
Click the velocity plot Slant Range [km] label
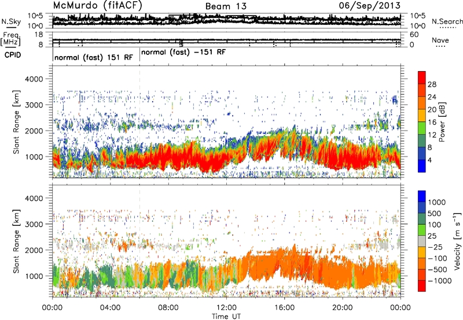tap(16, 241)
